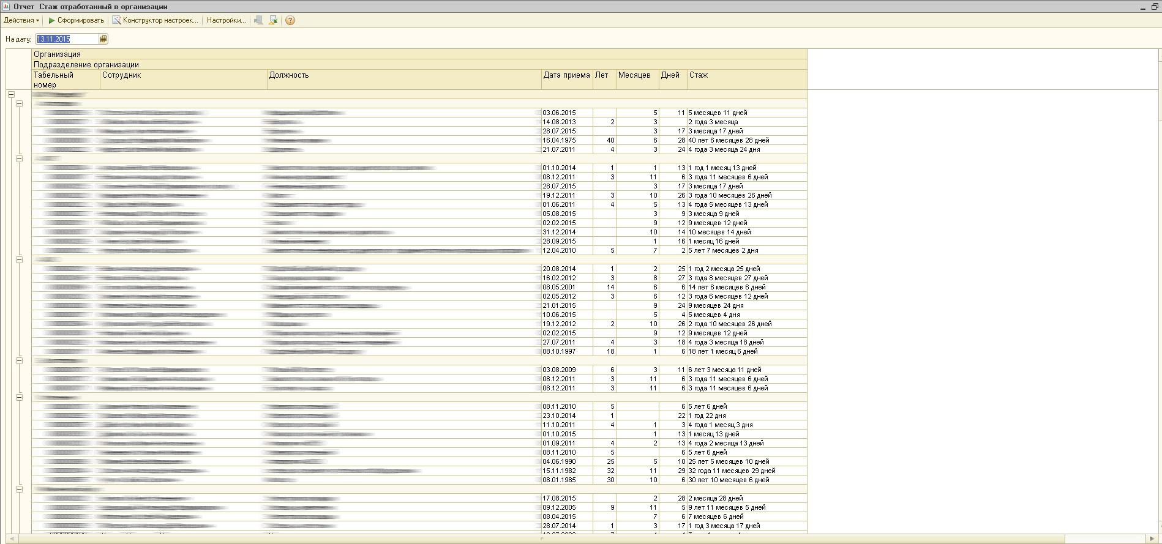
Task: Click in the На дату input field
Action: [x=67, y=39]
